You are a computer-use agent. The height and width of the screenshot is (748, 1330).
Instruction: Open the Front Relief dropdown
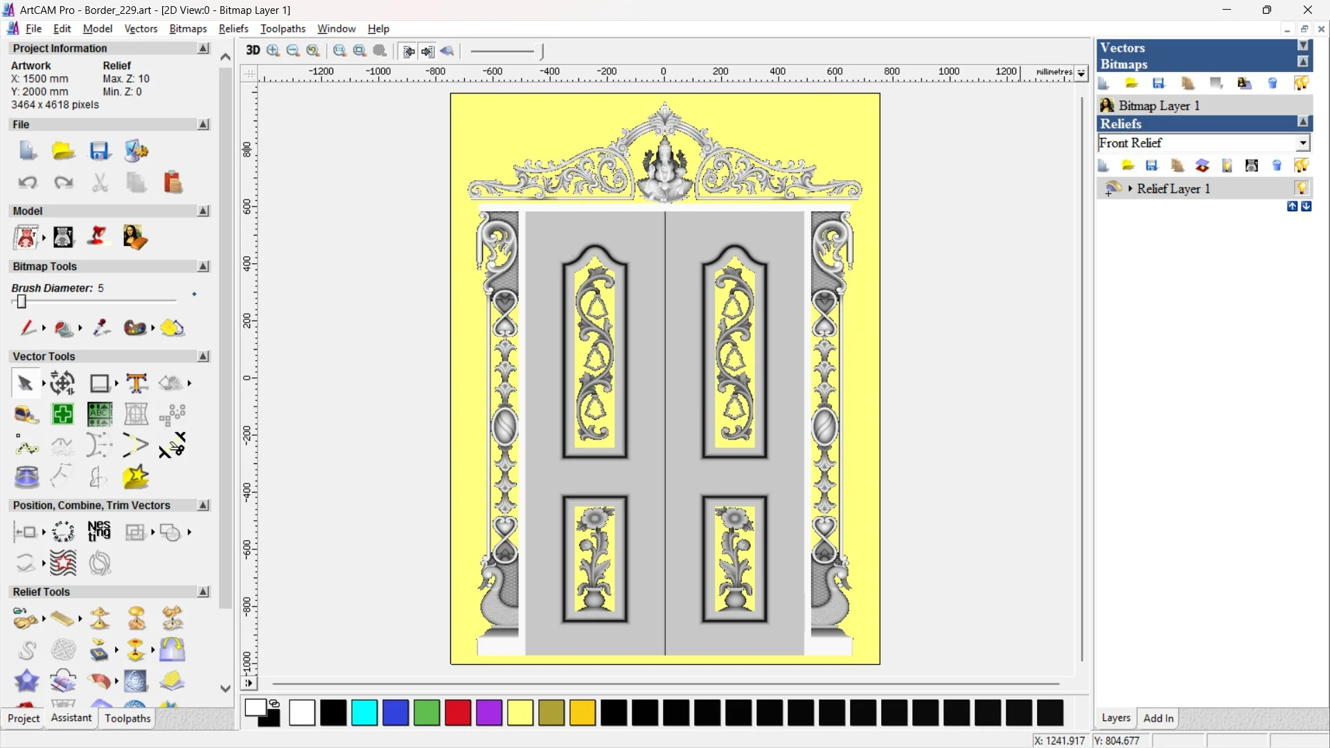[1303, 143]
